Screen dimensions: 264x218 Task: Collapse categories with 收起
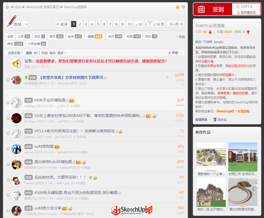[x=181, y=37]
